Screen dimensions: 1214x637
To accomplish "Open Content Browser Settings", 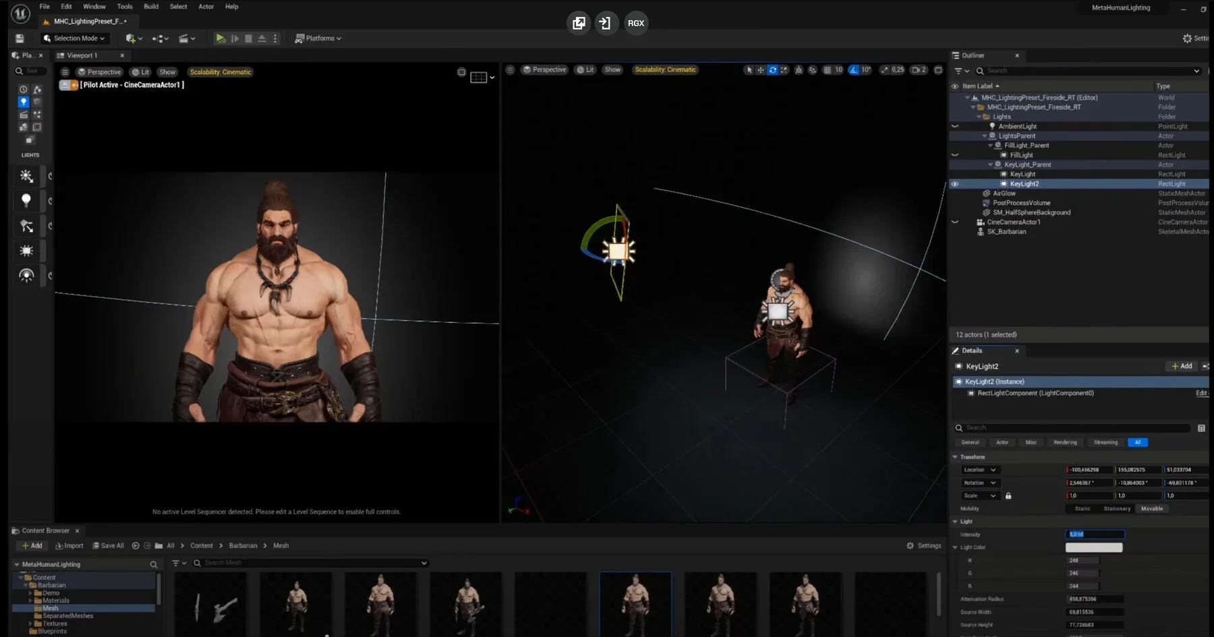I will click(924, 546).
